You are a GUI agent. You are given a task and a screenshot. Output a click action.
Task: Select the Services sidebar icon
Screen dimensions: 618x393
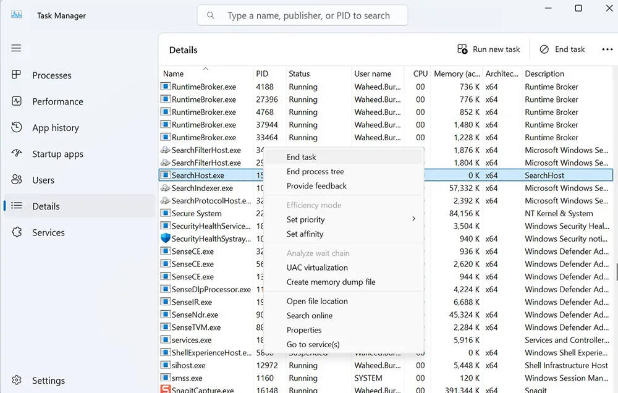pos(16,232)
